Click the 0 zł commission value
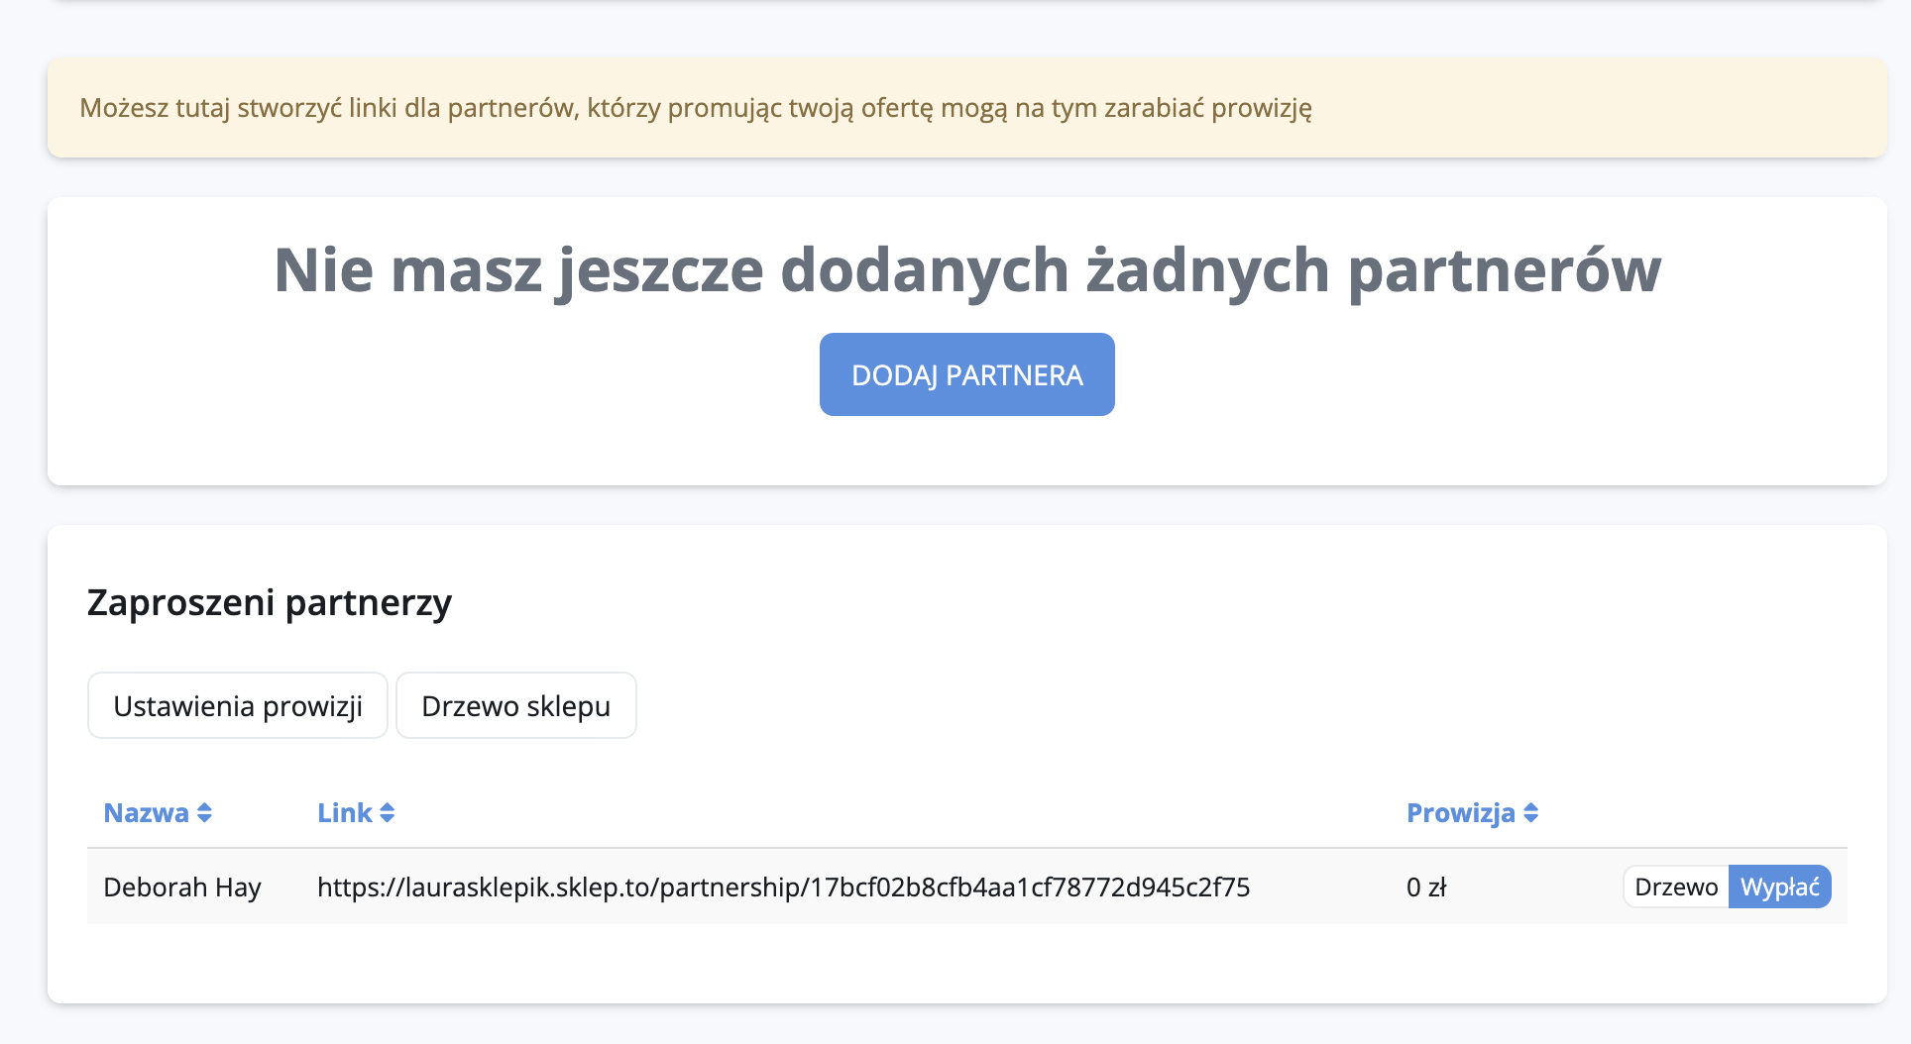The width and height of the screenshot is (1911, 1044). 1426,887
